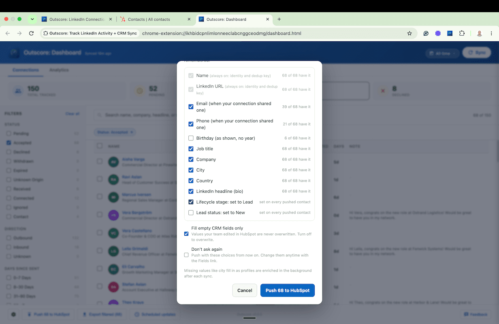
Task: Click Cancel in the push dialog
Action: tap(245, 290)
